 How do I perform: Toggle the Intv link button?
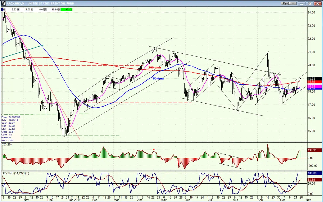(292, 3)
